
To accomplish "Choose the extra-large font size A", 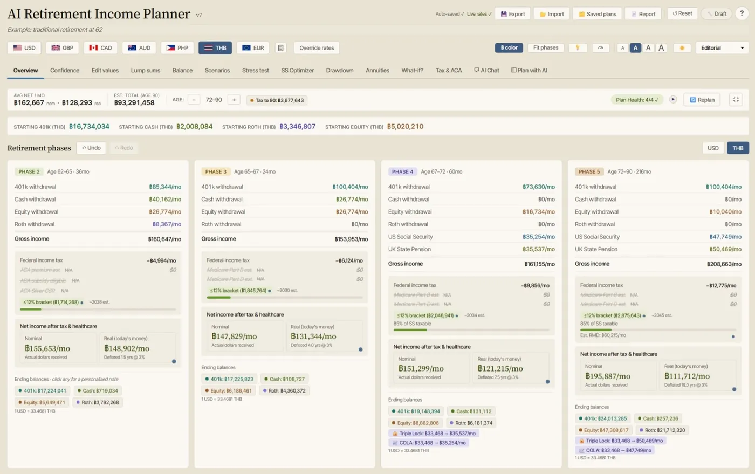I will coord(661,48).
